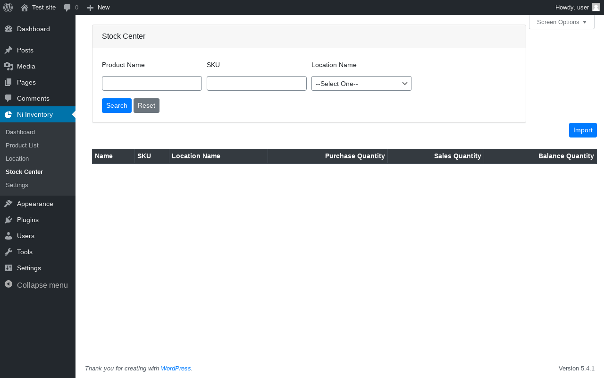The width and height of the screenshot is (604, 378).
Task: Open the Media menu item
Action: click(38, 66)
